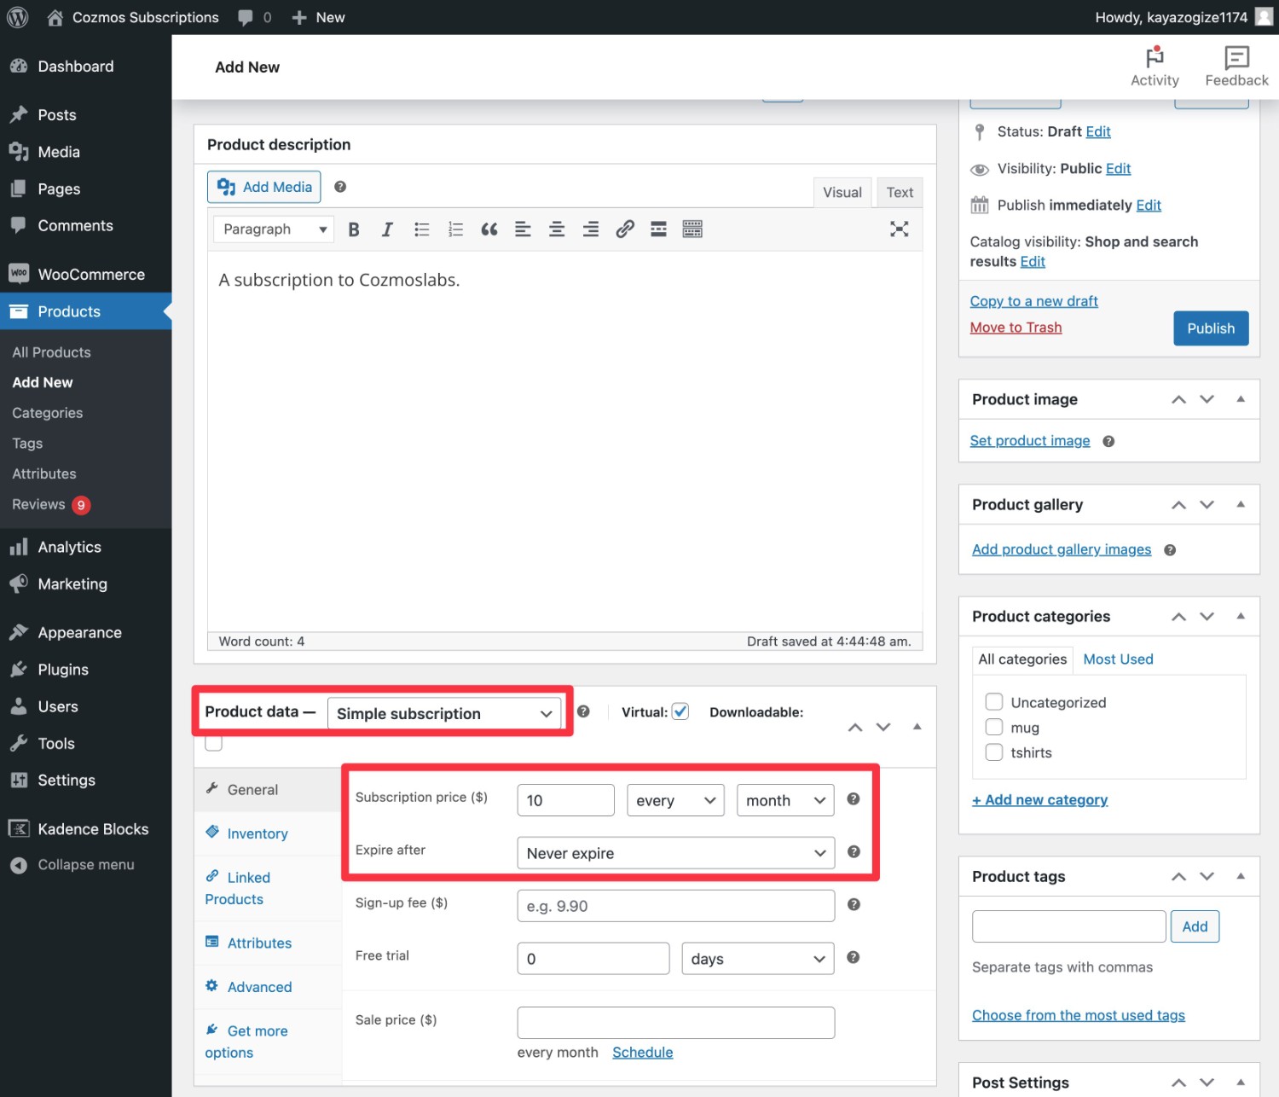The image size is (1279, 1097).
Task: Toggle the Virtual checkbox
Action: pyautogui.click(x=680, y=711)
